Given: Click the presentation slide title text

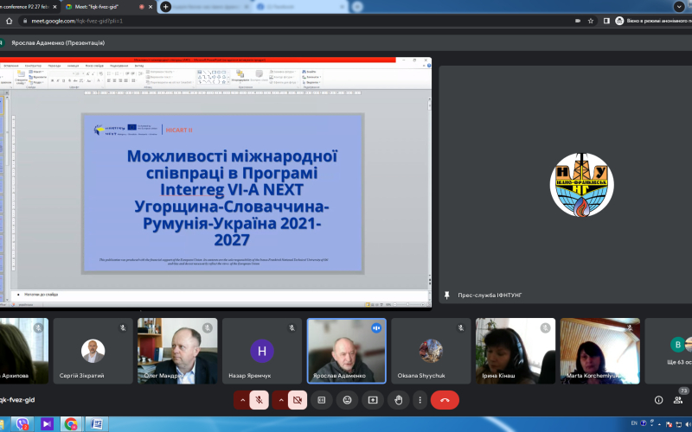Looking at the screenshot, I should pyautogui.click(x=232, y=198).
